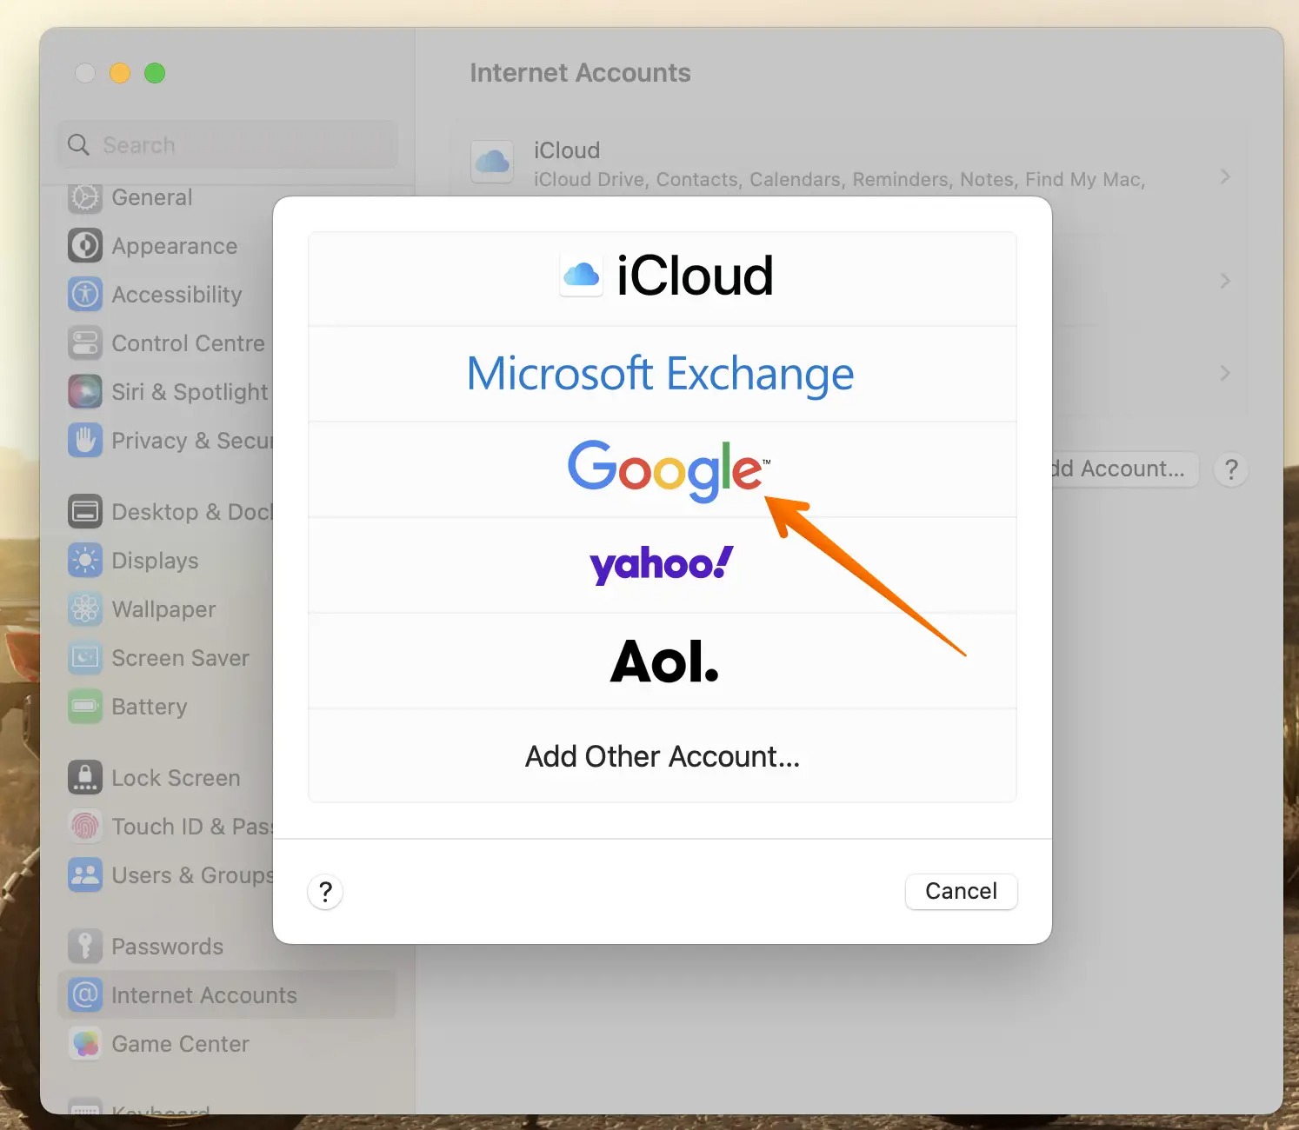Click the Lock Screen icon
Image resolution: width=1299 pixels, height=1130 pixels.
(85, 778)
